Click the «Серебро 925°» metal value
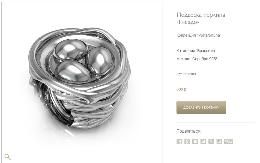 pos(205,59)
